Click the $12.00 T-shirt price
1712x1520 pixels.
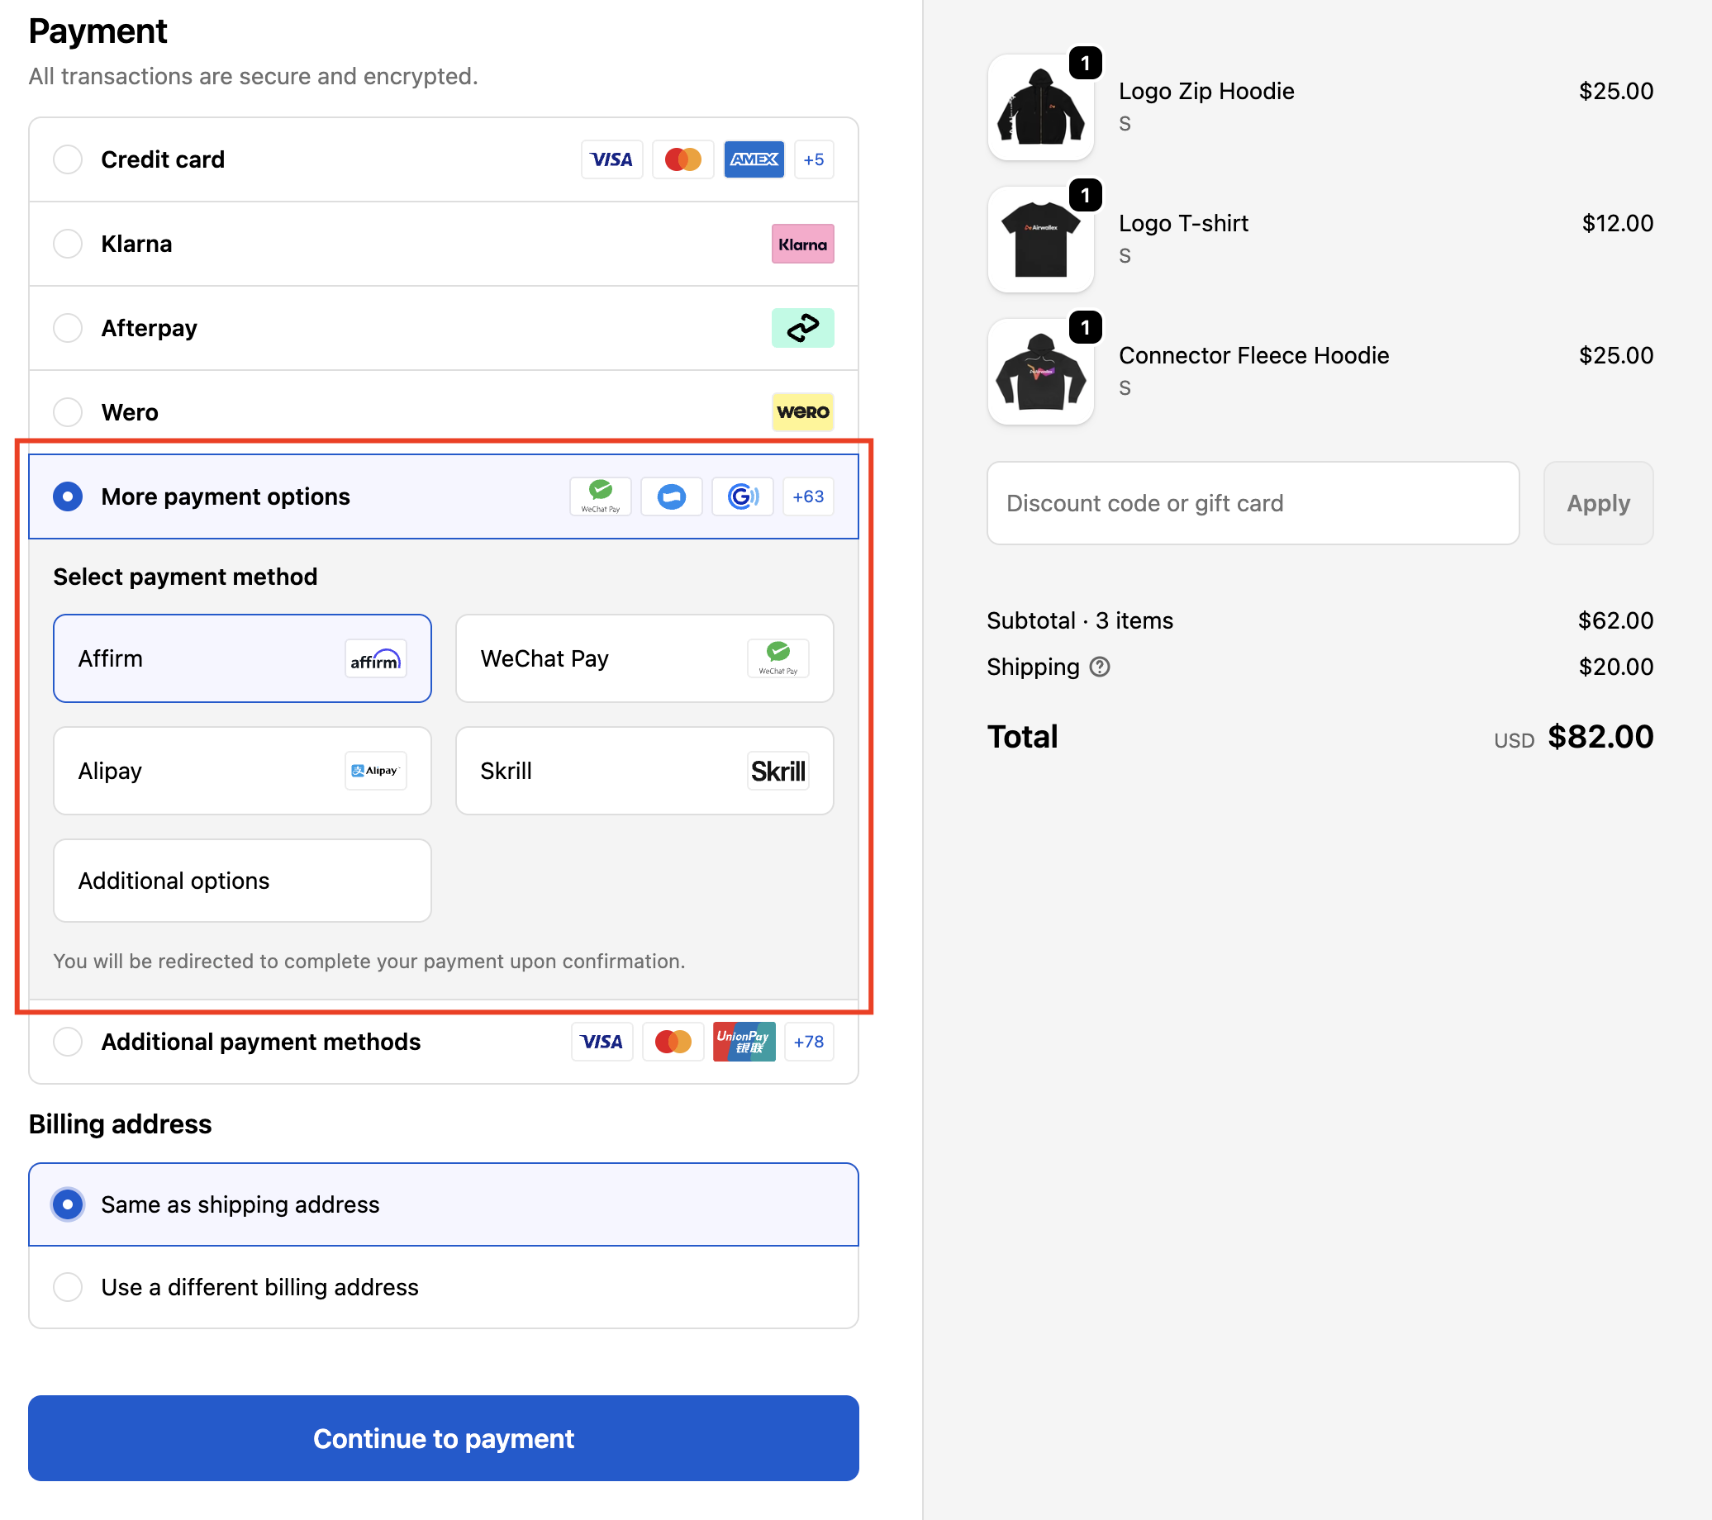pyautogui.click(x=1617, y=224)
